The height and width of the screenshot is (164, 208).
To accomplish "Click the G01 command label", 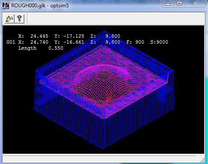I will pos(11,42).
